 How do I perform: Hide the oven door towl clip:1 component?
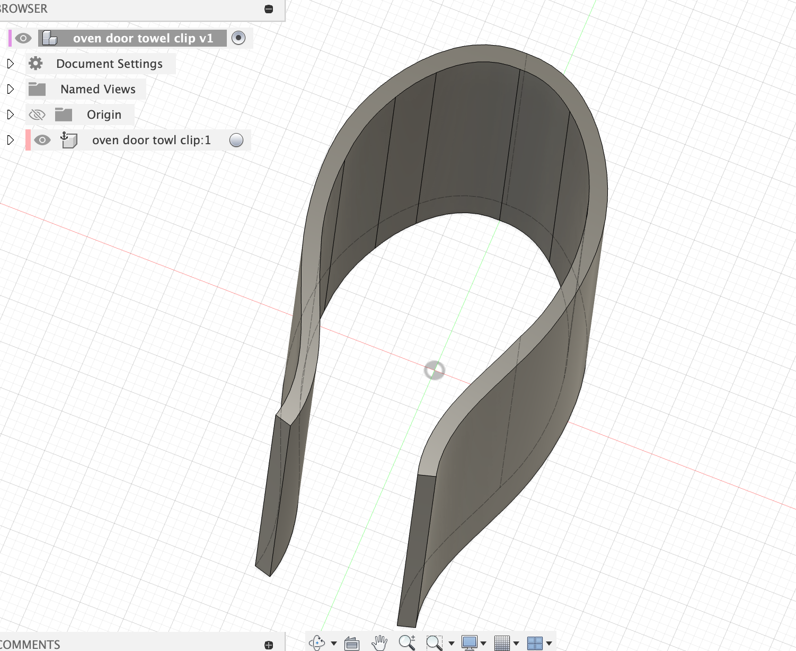pyautogui.click(x=42, y=140)
